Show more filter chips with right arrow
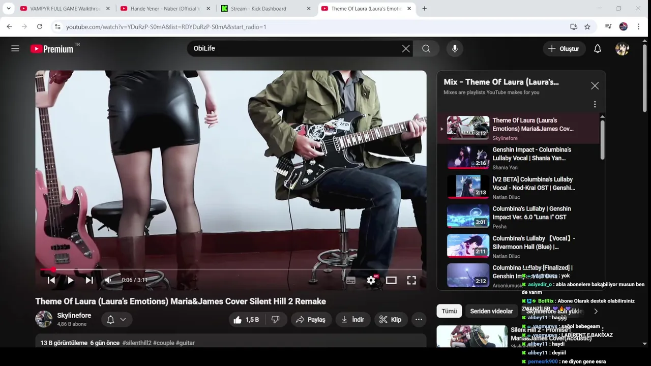This screenshot has width=651, height=366. (596, 311)
